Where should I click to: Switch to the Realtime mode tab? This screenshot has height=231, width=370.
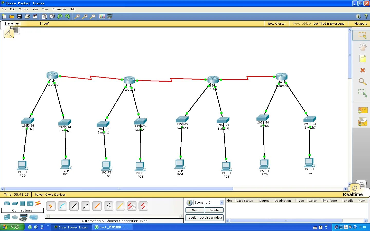click(353, 194)
